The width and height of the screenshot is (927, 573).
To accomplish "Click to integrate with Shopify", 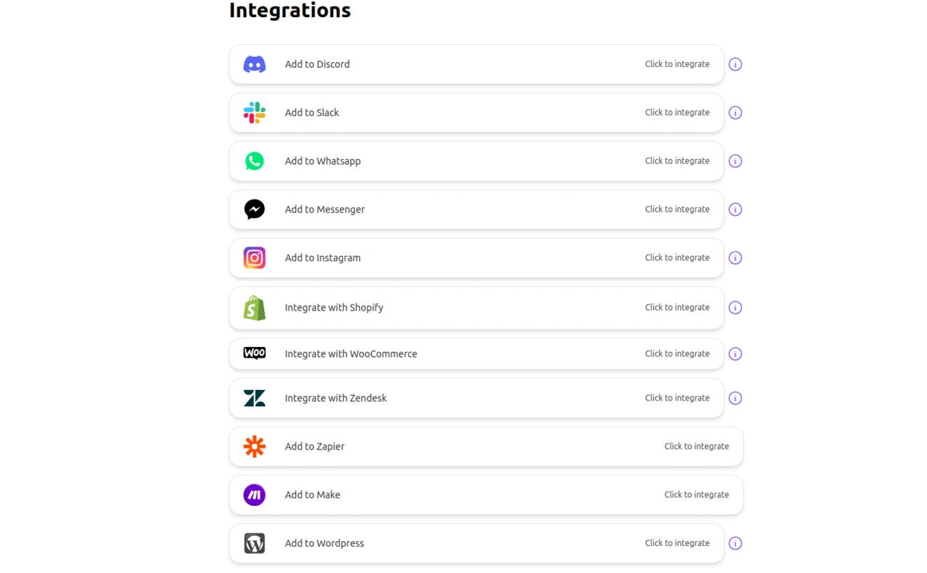I will pos(677,307).
